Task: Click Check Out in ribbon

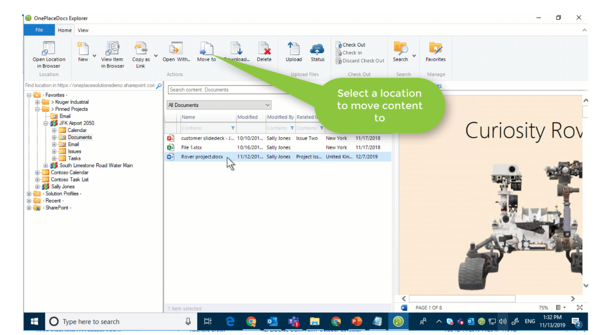Action: coord(351,45)
